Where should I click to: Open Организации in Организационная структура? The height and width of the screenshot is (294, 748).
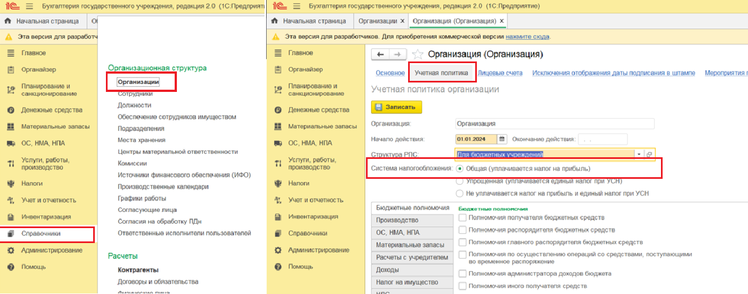[139, 82]
